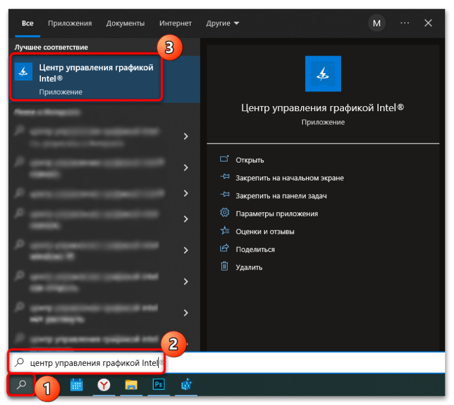Open "Оценки и отзывы"
454x405 pixels.
click(265, 231)
